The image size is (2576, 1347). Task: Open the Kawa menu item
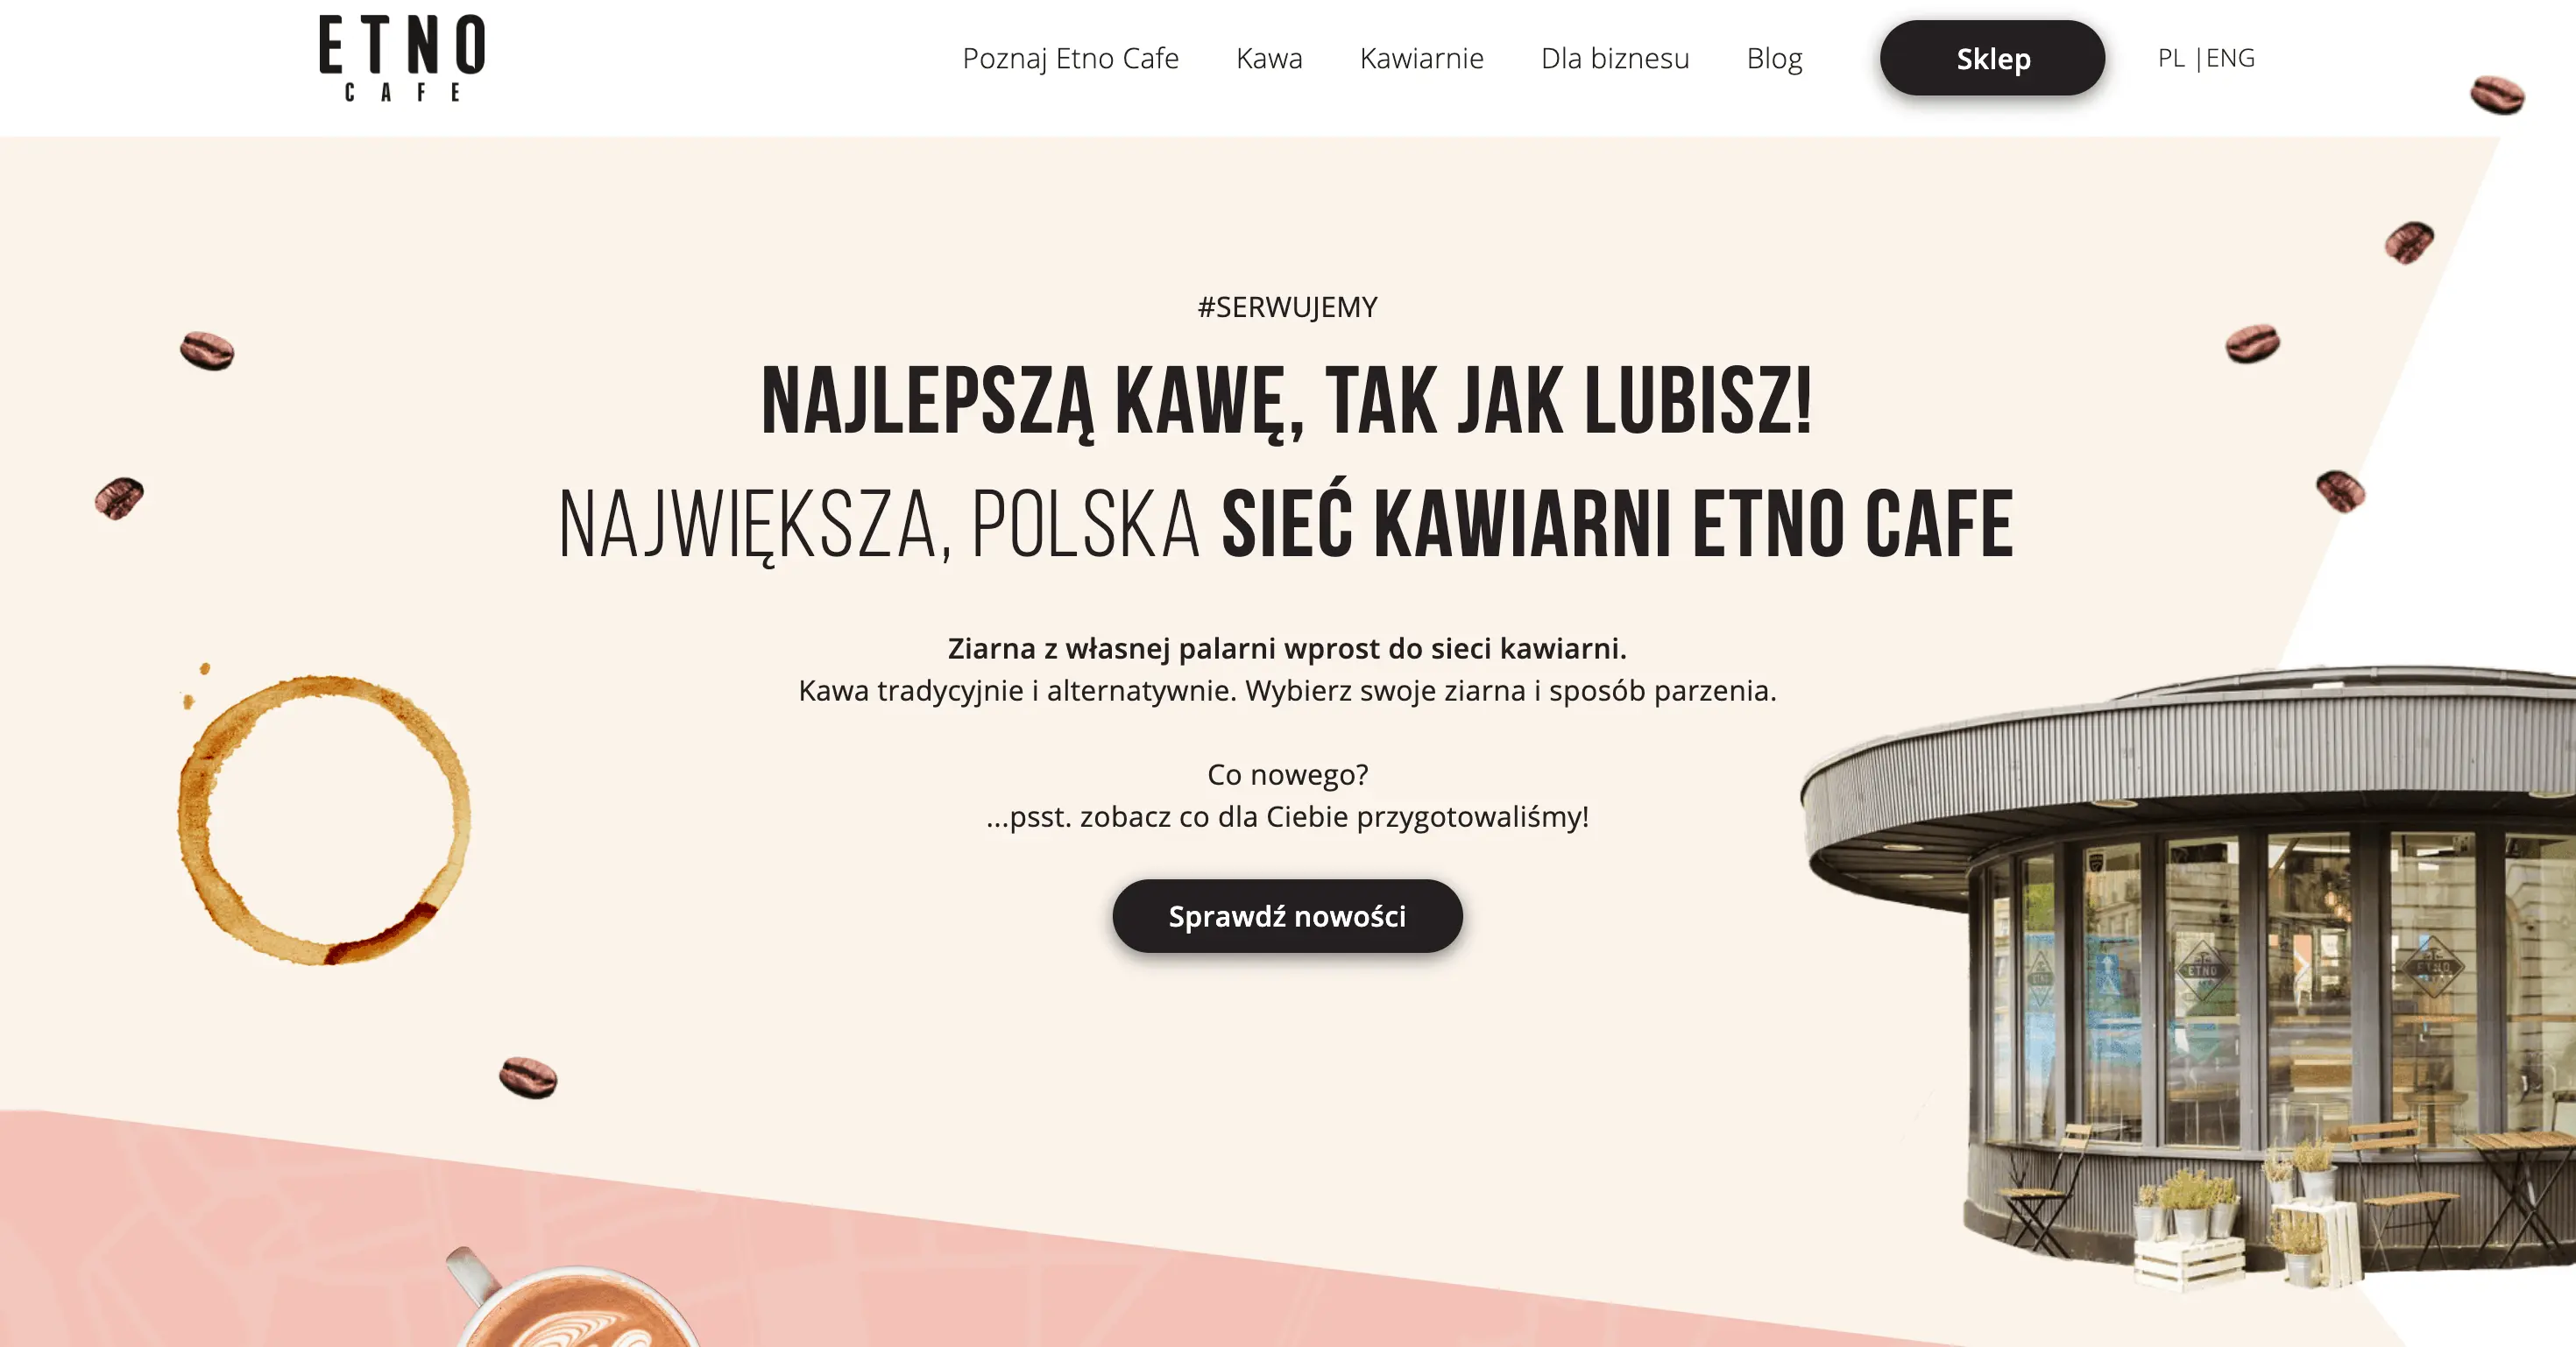1269,58
